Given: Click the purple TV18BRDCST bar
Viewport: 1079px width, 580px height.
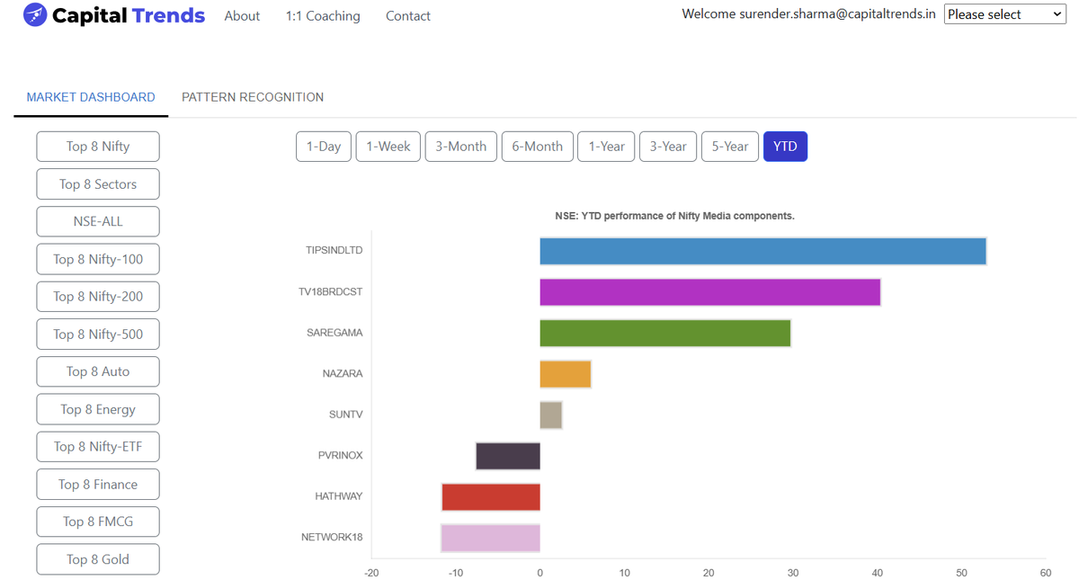Looking at the screenshot, I should pos(709,292).
